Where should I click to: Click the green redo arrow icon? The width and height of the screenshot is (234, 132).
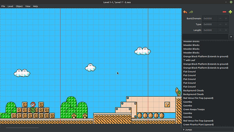tap(191, 12)
